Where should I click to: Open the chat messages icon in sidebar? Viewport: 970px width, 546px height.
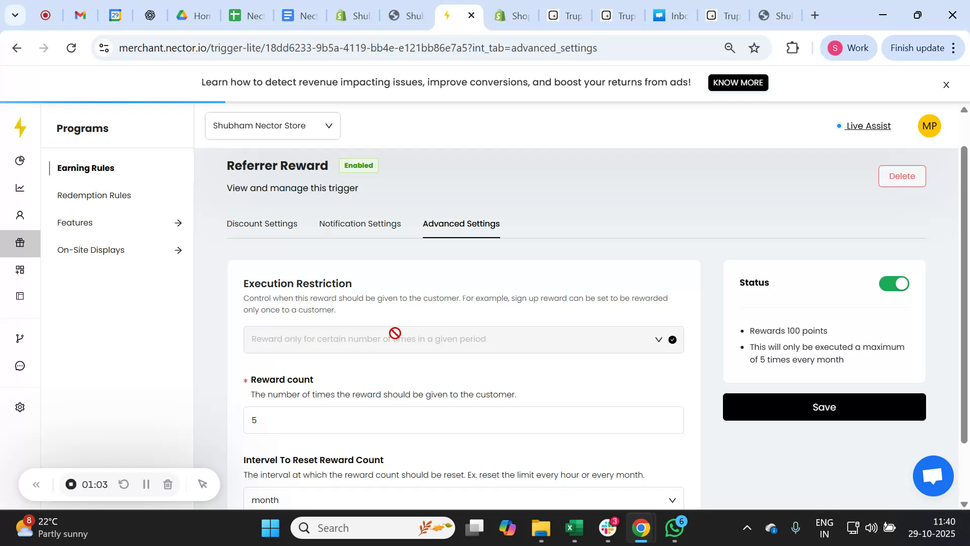[20, 365]
